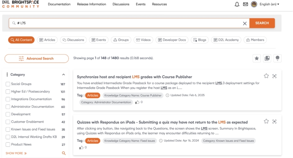Focus the search input field

tap(129, 23)
